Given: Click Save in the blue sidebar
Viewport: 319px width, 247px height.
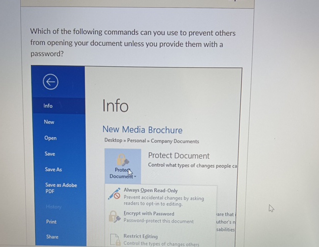Looking at the screenshot, I should (x=50, y=154).
